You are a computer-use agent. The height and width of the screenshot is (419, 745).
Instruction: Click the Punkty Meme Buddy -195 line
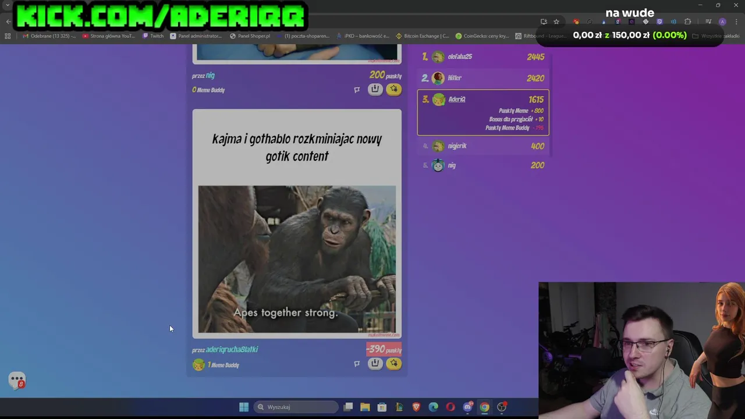pyautogui.click(x=515, y=128)
